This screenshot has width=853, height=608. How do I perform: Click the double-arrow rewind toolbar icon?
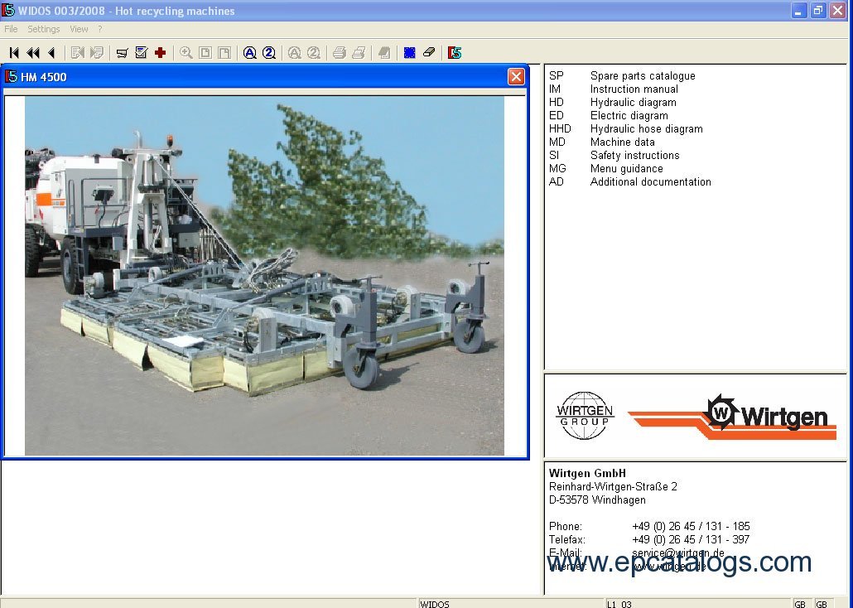[x=32, y=53]
